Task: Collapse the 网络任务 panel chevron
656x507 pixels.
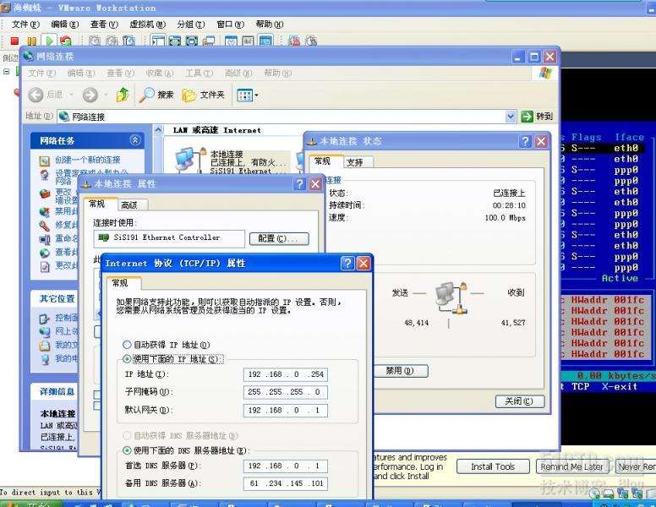Action: coord(135,140)
